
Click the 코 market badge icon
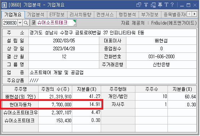tap(34, 23)
